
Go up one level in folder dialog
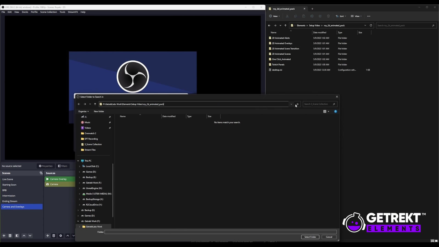(95, 104)
